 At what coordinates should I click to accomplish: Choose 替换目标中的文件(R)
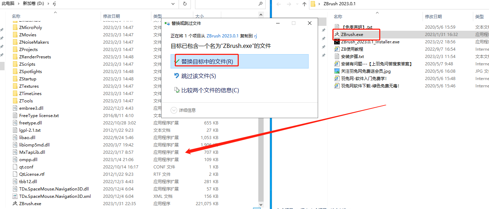coord(239,61)
